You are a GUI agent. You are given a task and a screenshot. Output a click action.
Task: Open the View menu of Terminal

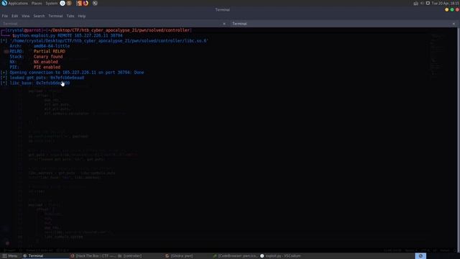[x=26, y=16]
